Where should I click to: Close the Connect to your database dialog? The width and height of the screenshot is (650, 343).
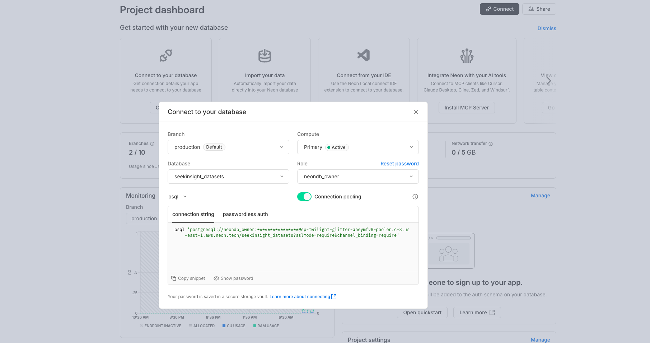coord(416,112)
